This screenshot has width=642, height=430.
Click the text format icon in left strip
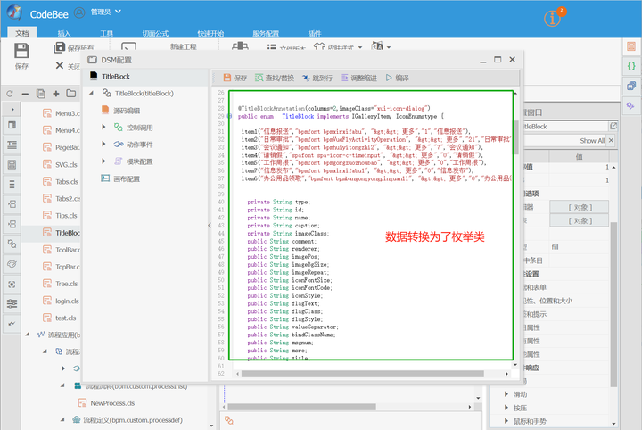(x=12, y=145)
